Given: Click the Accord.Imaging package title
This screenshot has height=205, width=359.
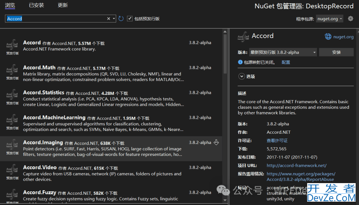Looking at the screenshot, I should click(x=43, y=143).
